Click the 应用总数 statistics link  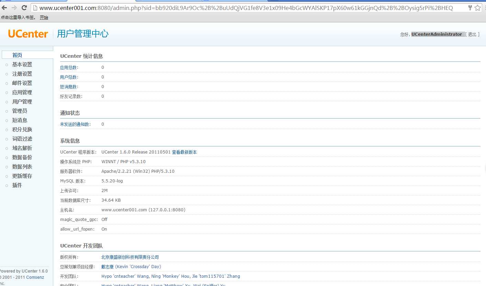pyautogui.click(x=68, y=67)
